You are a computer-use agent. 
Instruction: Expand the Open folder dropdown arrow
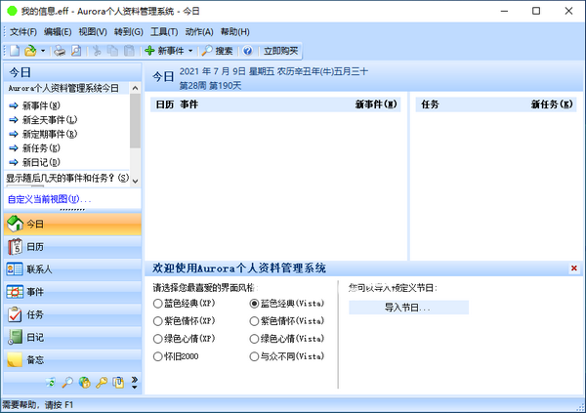click(43, 51)
